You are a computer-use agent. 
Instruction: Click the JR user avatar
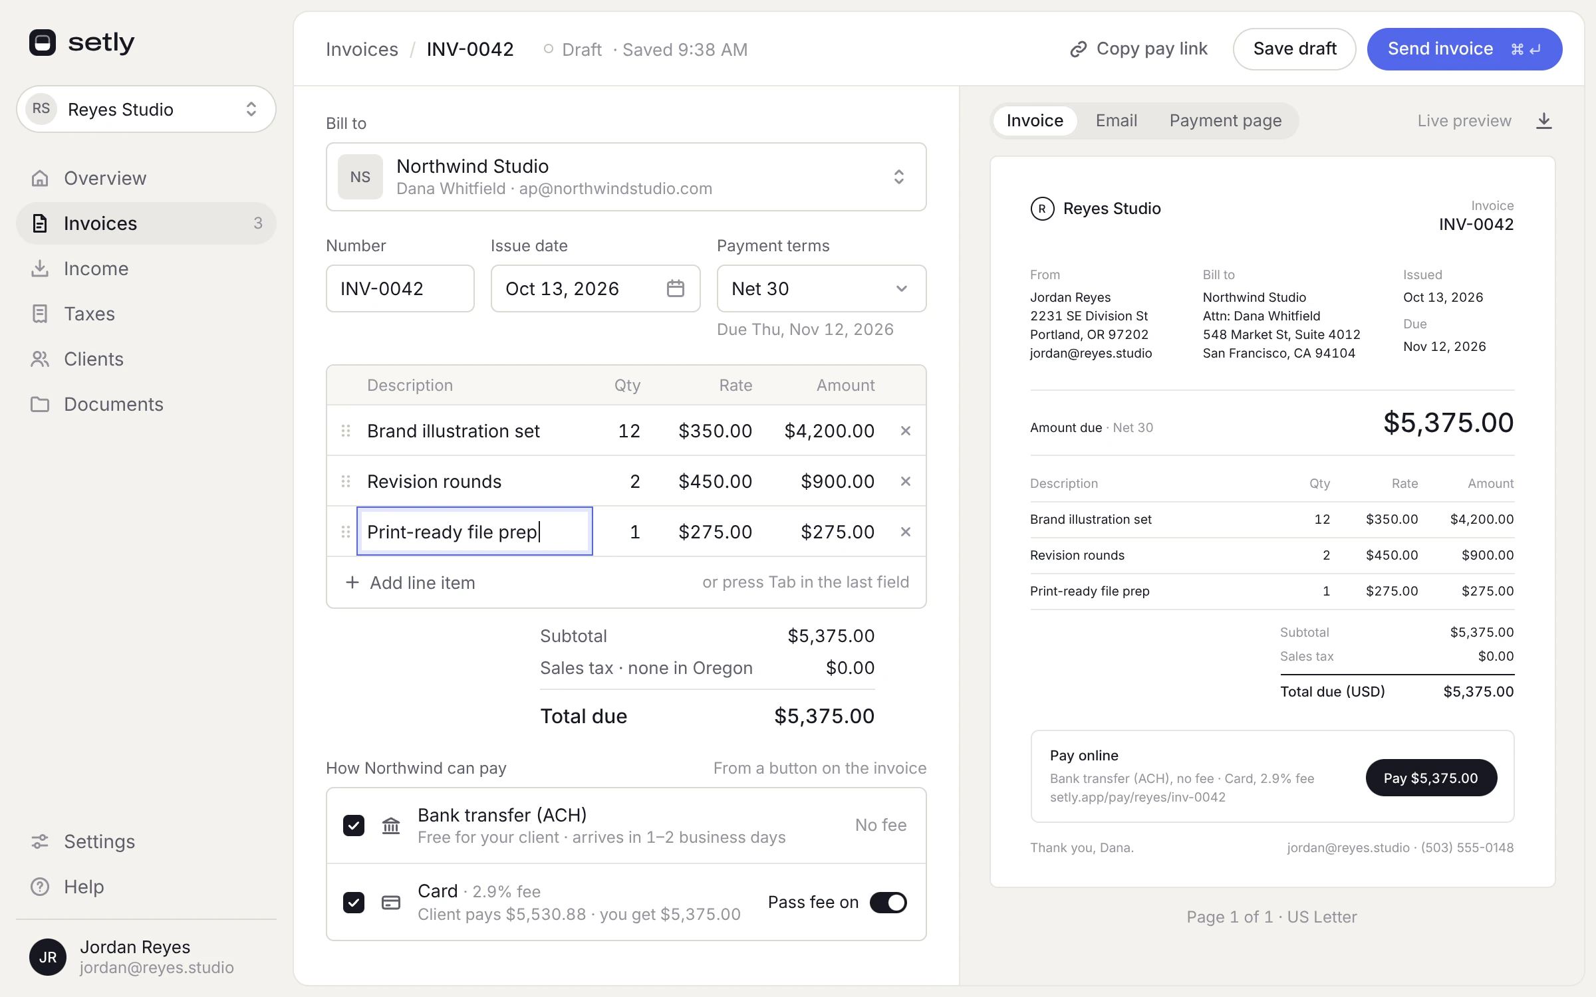[x=48, y=957]
